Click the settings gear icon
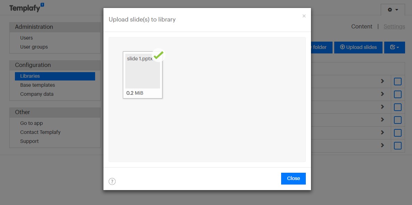Screen dimensions: 412x205 click(390, 10)
